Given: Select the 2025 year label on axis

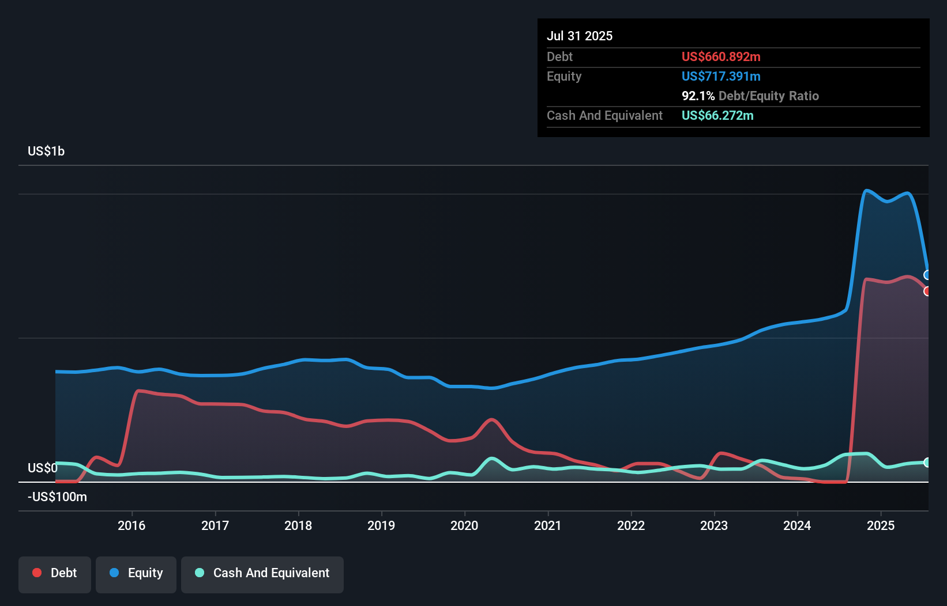Looking at the screenshot, I should 881,525.
